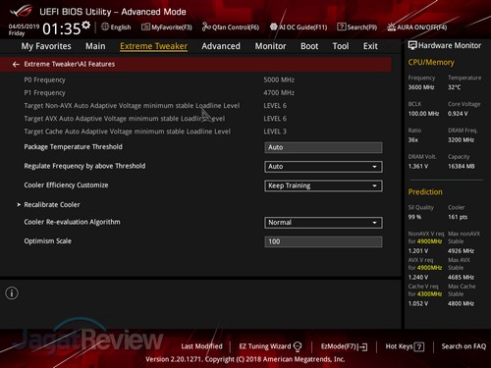Switch to the Advanced tab
Image resolution: width=491 pixels, height=368 pixels.
point(221,46)
